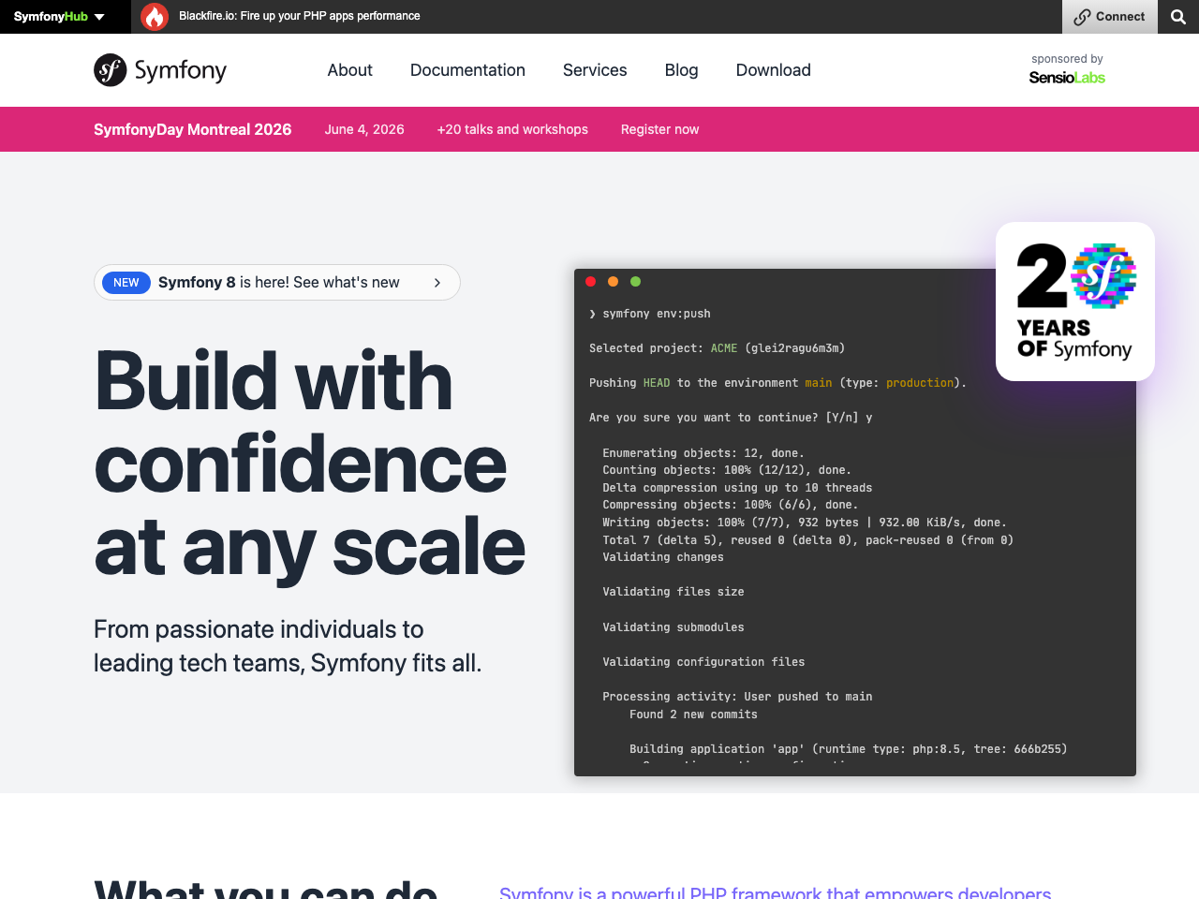Switch to the Download section
This screenshot has height=899, width=1199.
[773, 70]
